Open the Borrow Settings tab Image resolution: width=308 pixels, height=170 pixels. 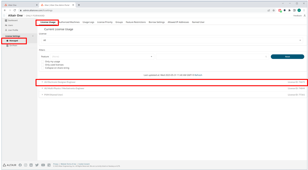157,22
